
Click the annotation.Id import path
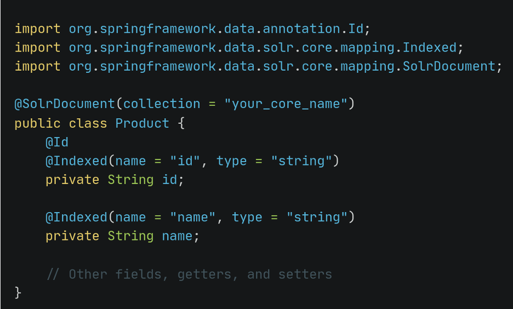pyautogui.click(x=313, y=29)
